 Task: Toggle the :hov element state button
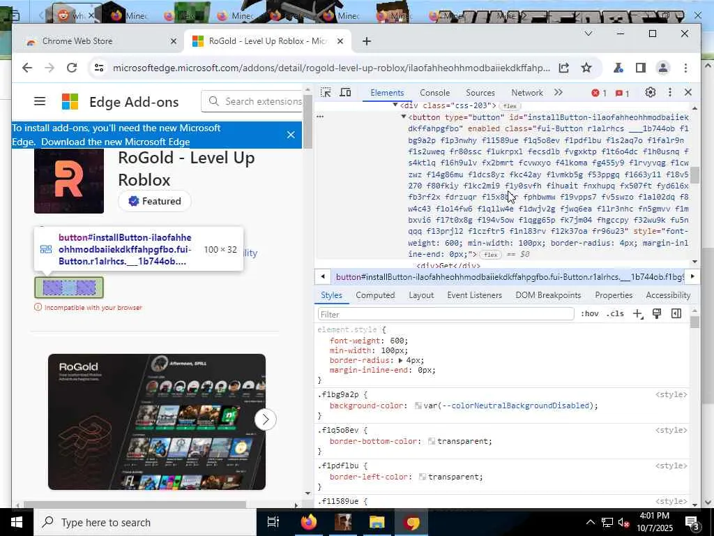point(589,313)
